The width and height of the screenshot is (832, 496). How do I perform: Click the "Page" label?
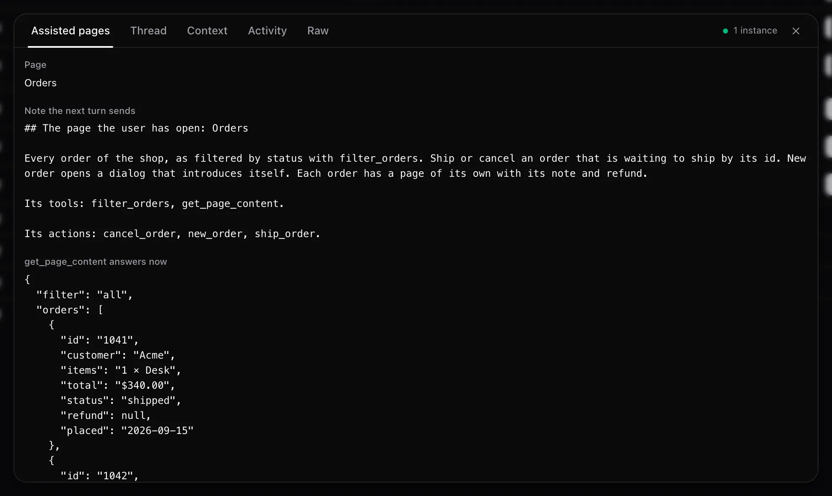coord(35,65)
